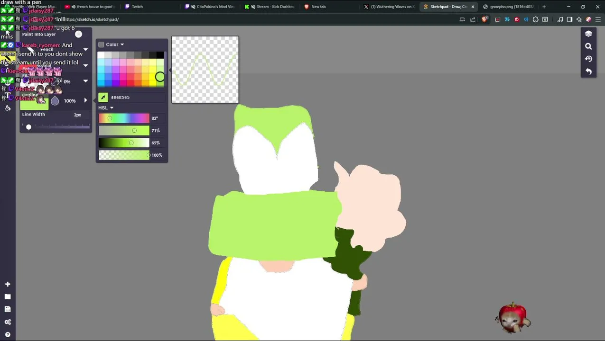Click the Line Width slider handle

(28, 126)
